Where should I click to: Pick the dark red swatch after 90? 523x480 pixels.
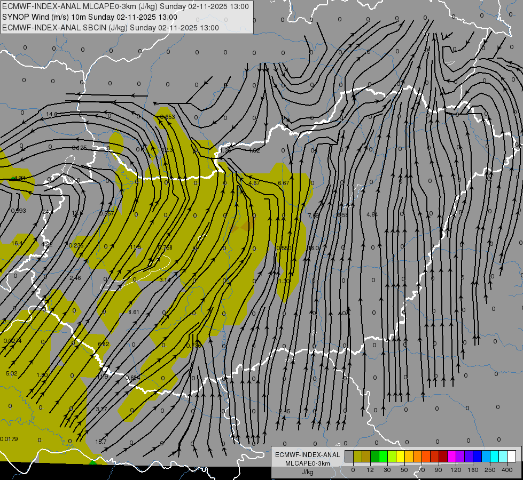(x=443, y=457)
